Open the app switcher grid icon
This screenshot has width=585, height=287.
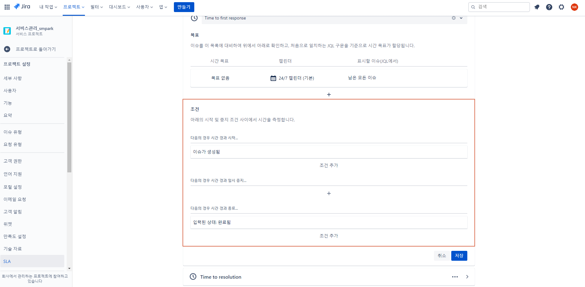(7, 7)
